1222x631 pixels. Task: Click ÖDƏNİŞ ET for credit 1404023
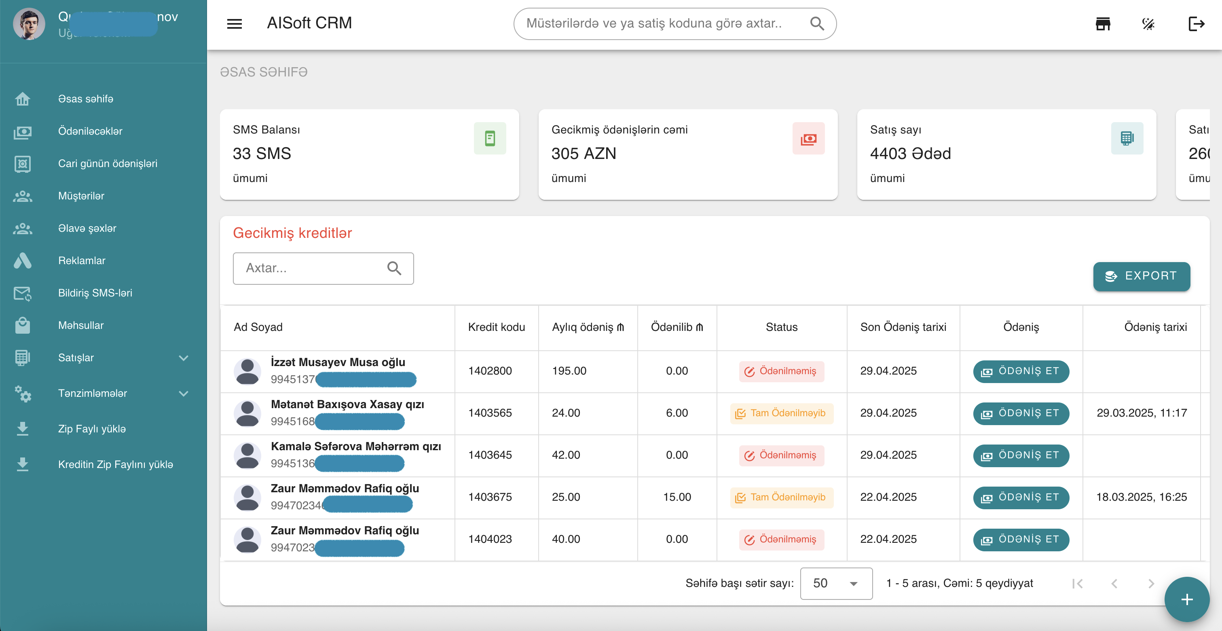point(1021,540)
